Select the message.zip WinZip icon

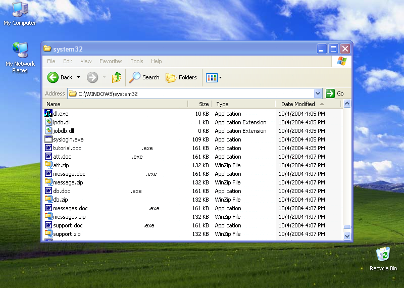coord(48,182)
